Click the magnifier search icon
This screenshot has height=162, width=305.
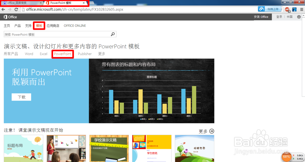pos(113,34)
